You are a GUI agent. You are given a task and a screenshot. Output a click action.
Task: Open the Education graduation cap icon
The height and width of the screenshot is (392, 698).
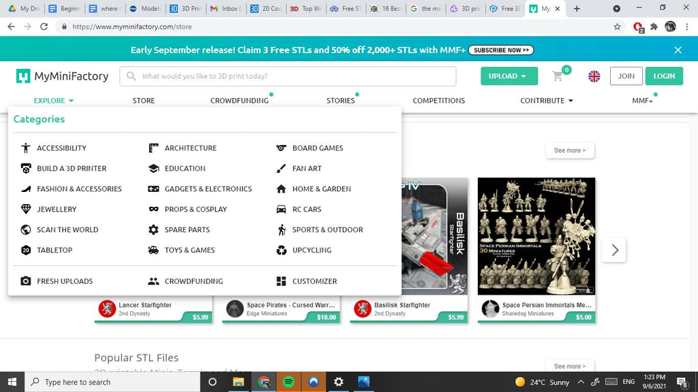(153, 169)
